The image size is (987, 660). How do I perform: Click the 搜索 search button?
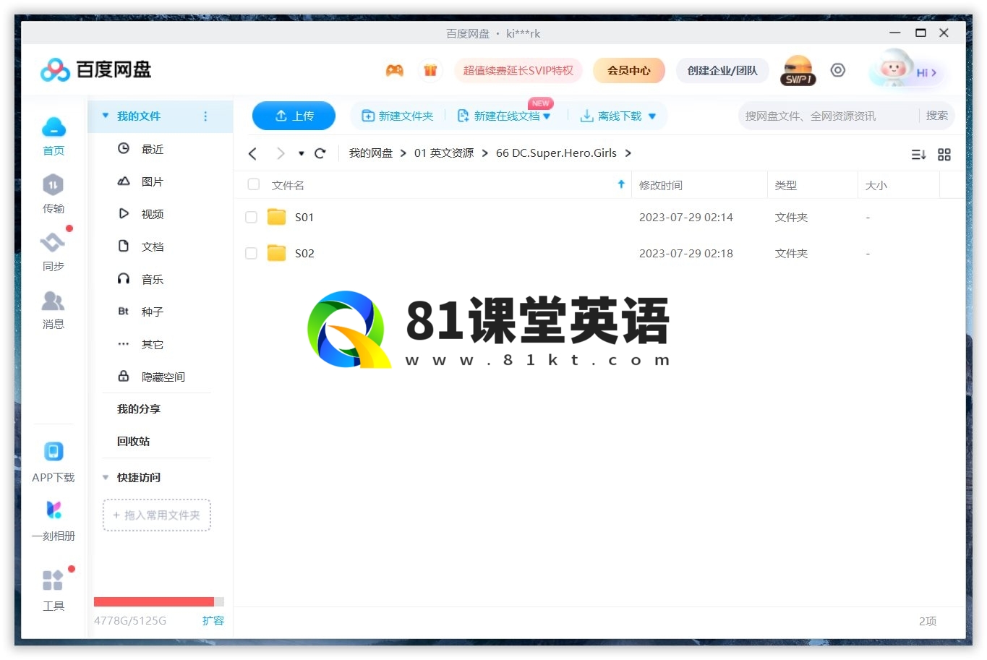pyautogui.click(x=937, y=116)
